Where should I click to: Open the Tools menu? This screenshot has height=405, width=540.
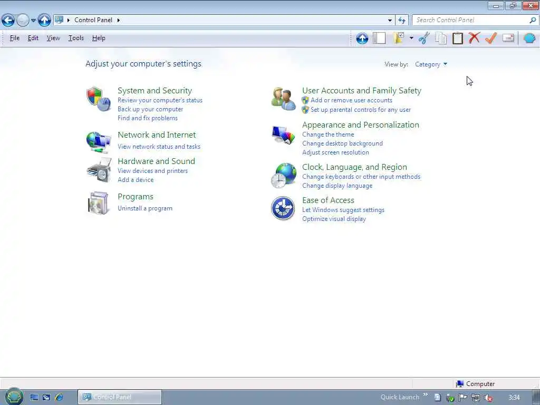tap(76, 38)
